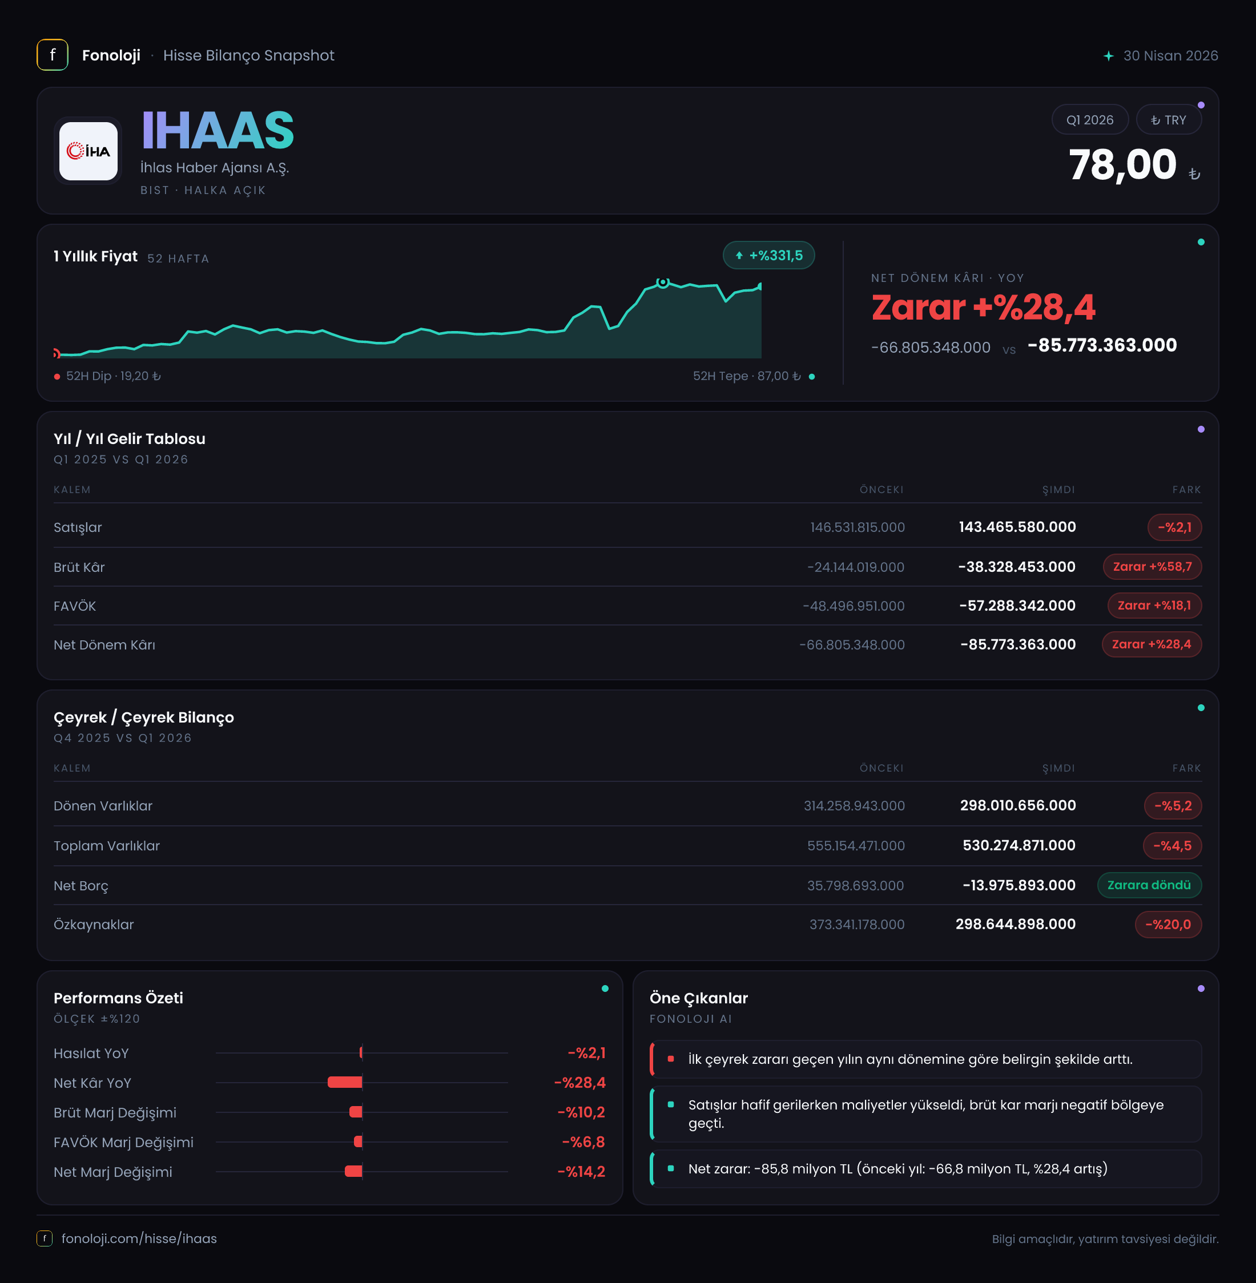The height and width of the screenshot is (1283, 1256).
Task: Click the Satışlar current value 143.465.580.000
Action: tap(1017, 527)
